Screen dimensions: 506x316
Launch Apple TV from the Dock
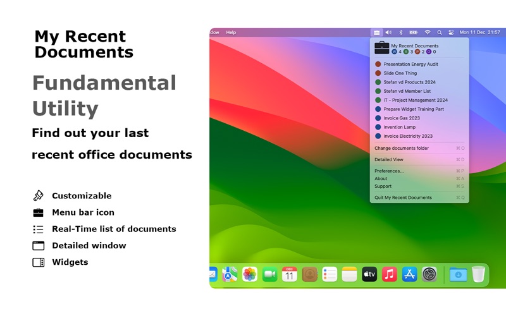tap(369, 274)
